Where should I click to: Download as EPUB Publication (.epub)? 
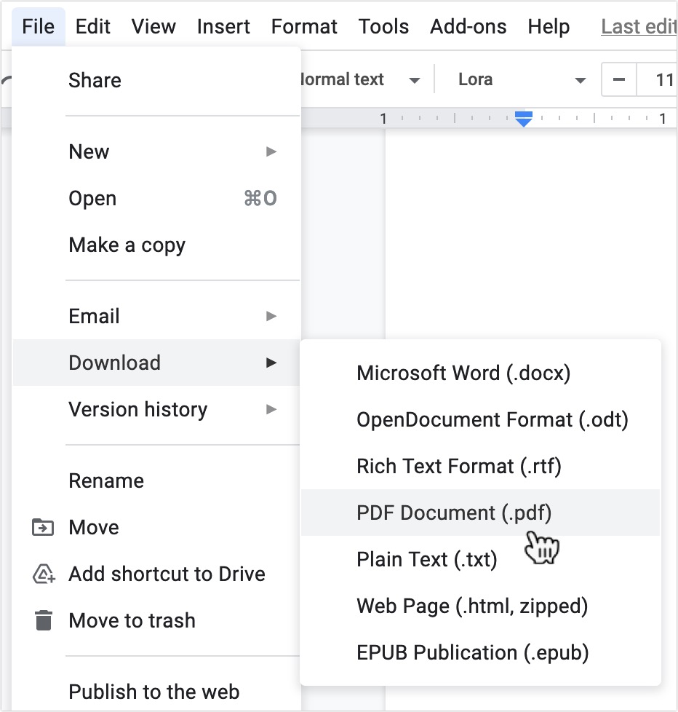(481, 652)
